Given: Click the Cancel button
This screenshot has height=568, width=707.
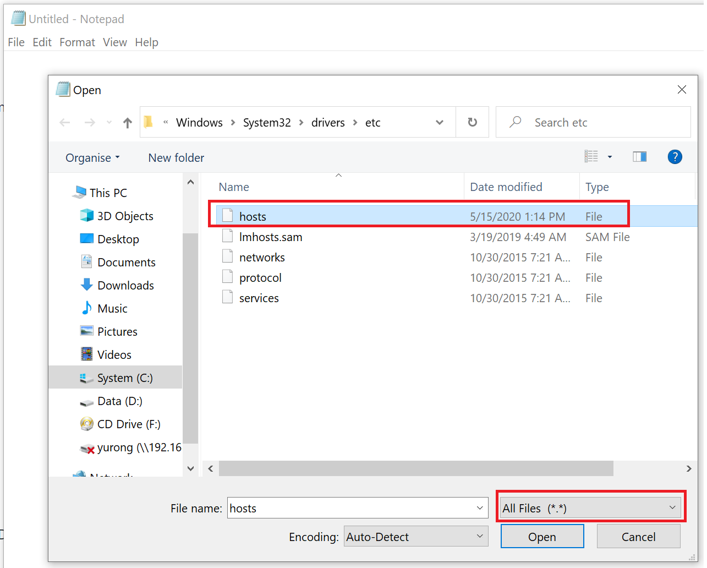Looking at the screenshot, I should tap(638, 537).
